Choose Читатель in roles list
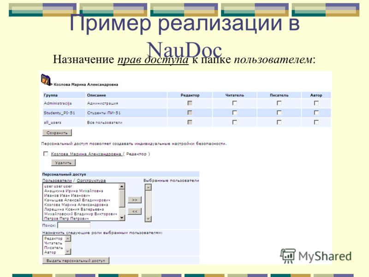This screenshot has height=277, width=369. 54,243
